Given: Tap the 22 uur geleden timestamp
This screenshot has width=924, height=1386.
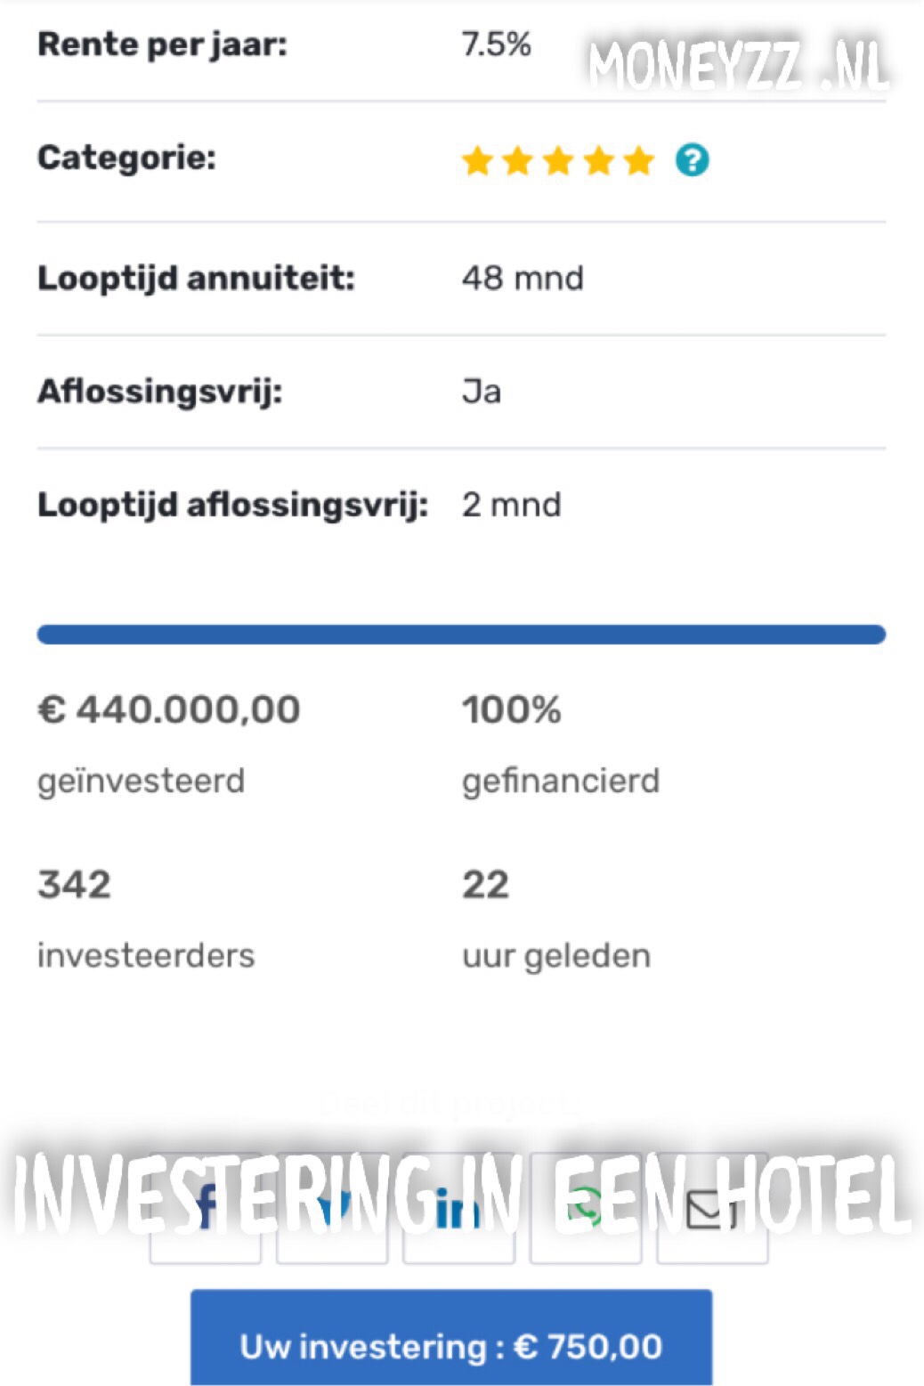Looking at the screenshot, I should click(486, 885).
